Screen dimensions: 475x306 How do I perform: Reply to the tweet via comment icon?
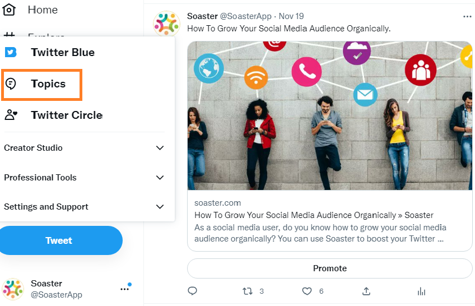point(192,291)
